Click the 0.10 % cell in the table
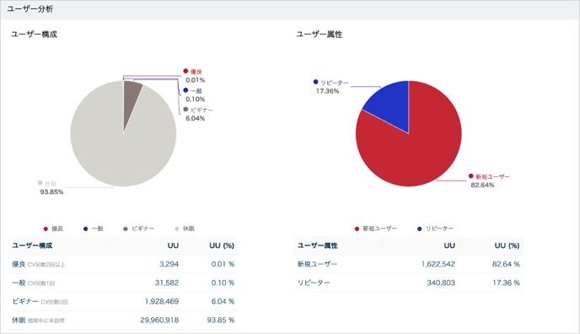 coord(223,283)
